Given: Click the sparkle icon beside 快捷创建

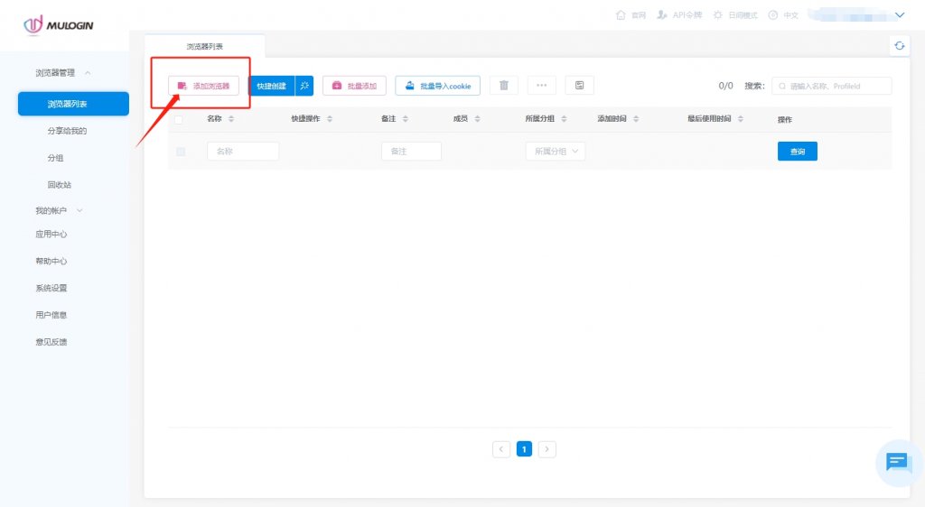Looking at the screenshot, I should point(304,86).
